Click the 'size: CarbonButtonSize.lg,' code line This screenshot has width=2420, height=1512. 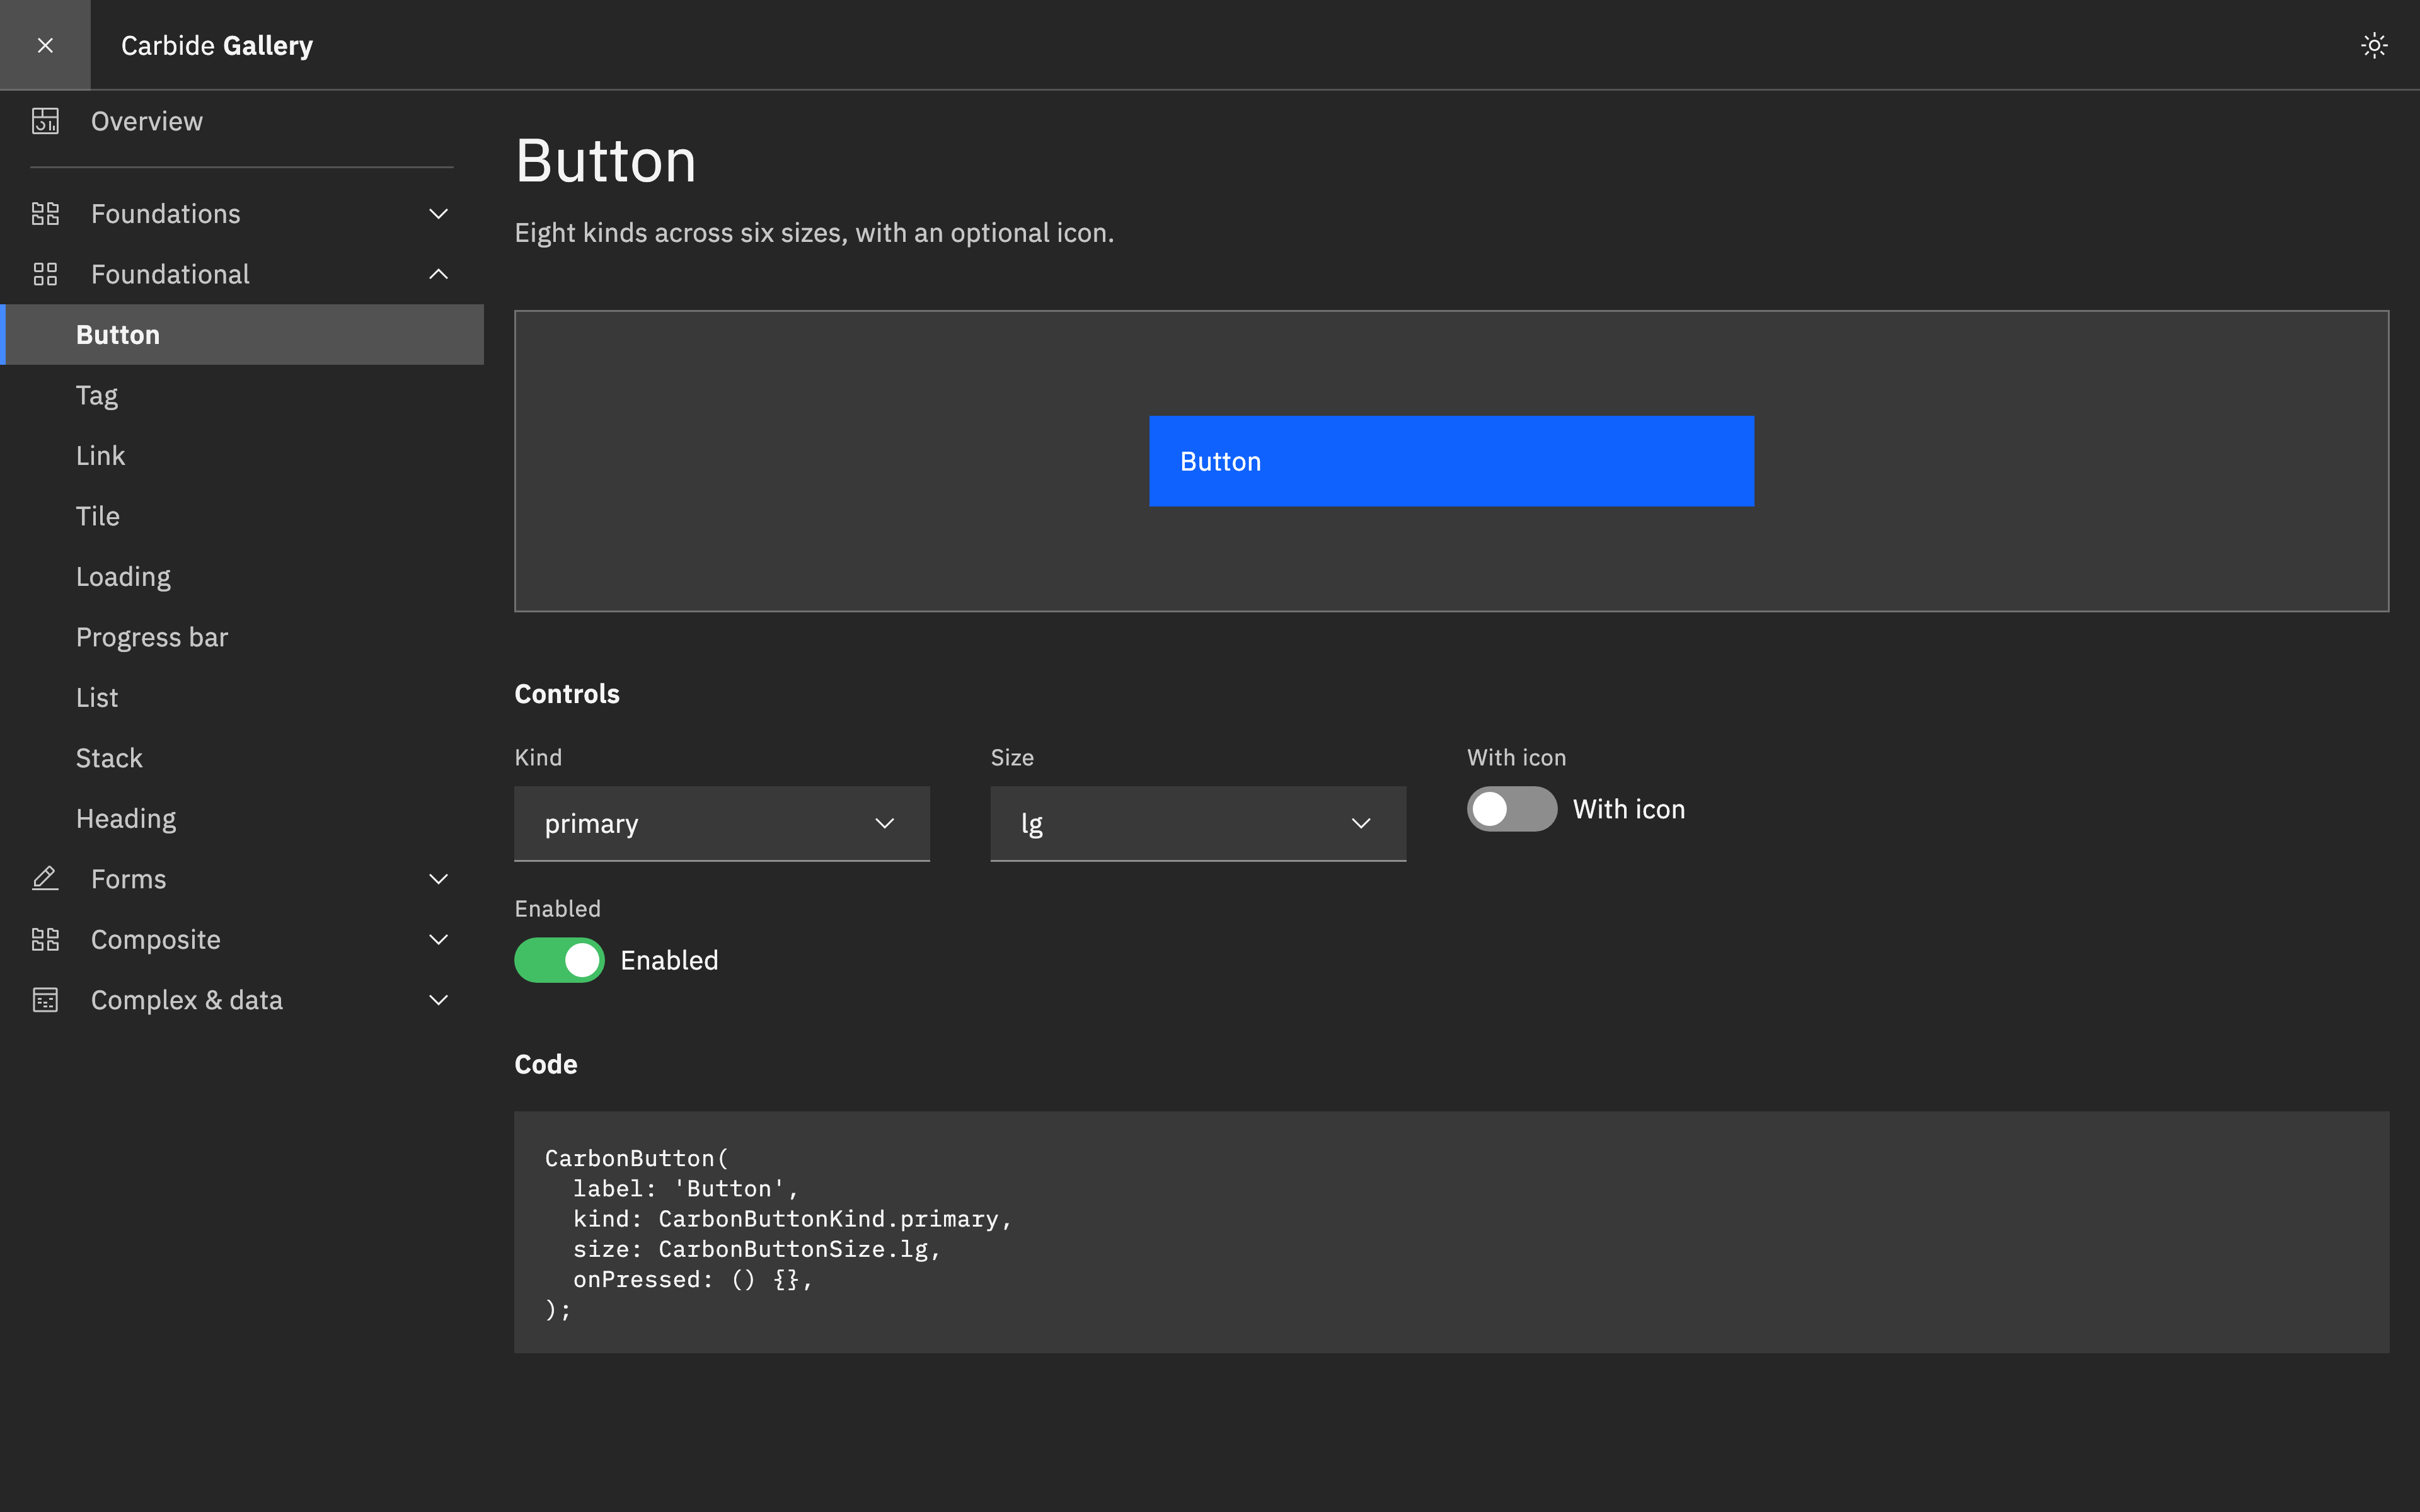tap(757, 1248)
